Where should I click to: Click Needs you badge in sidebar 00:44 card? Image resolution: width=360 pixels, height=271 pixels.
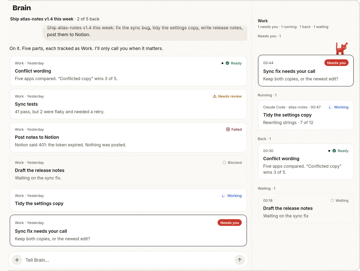click(x=336, y=63)
